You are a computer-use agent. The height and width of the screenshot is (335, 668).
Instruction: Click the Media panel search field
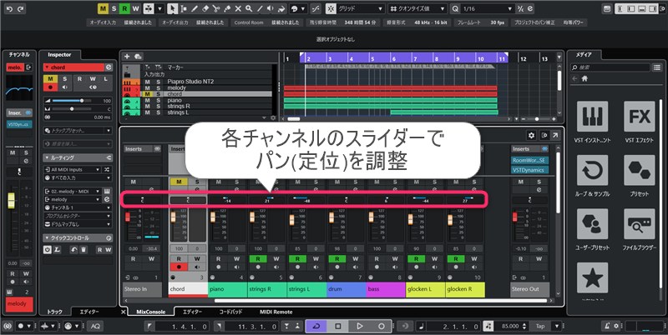point(610,67)
